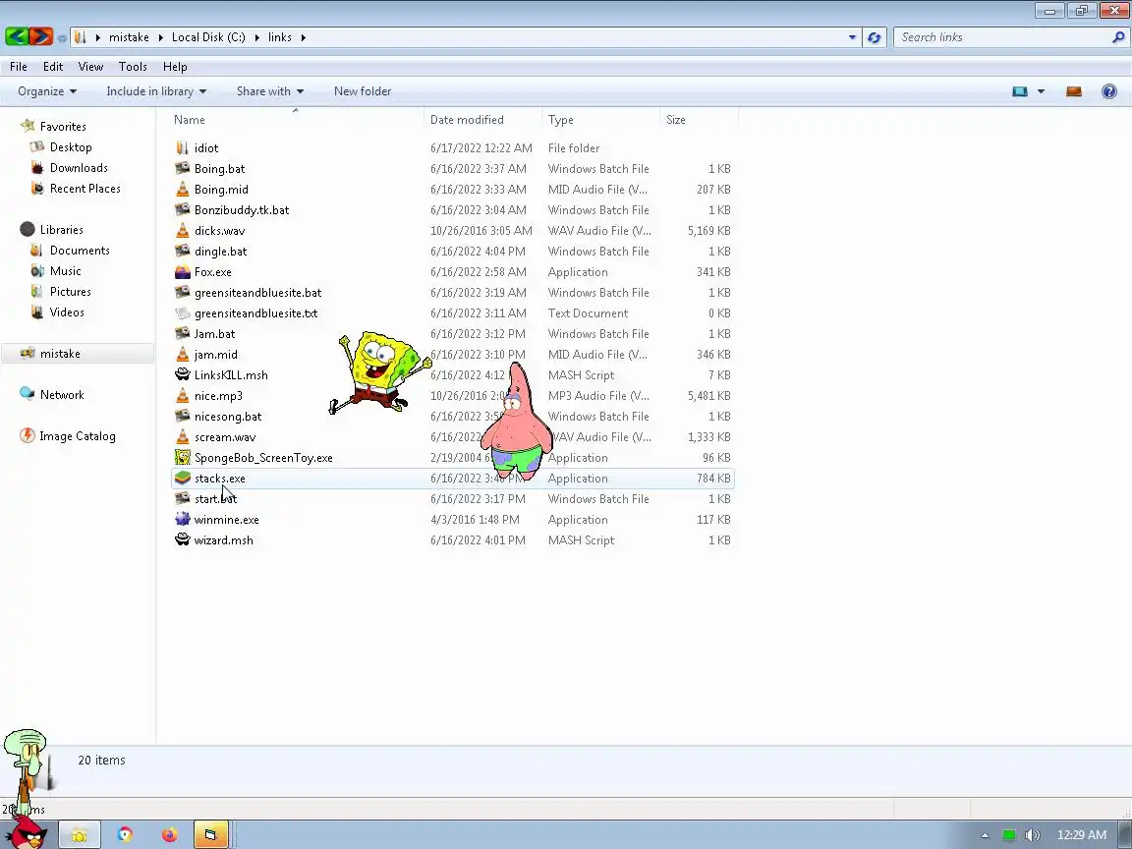Open the Include in library dropdown
This screenshot has width=1132, height=849.
tap(156, 91)
